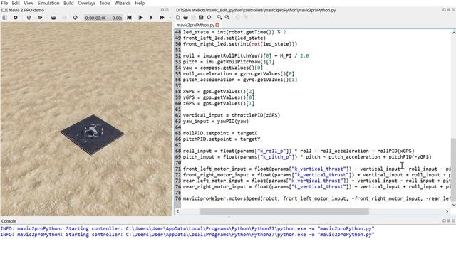Viewport: 456px width, 256px height.
Task: Add a new object to scene
Action: (16, 18)
